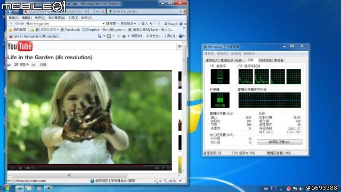
Task: Switch to Task Manager 應用程式 tab
Action: [212, 60]
